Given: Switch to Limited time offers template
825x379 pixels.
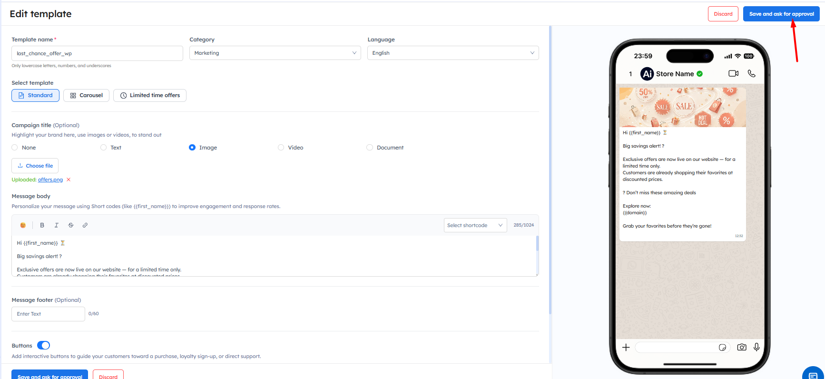Looking at the screenshot, I should point(149,95).
